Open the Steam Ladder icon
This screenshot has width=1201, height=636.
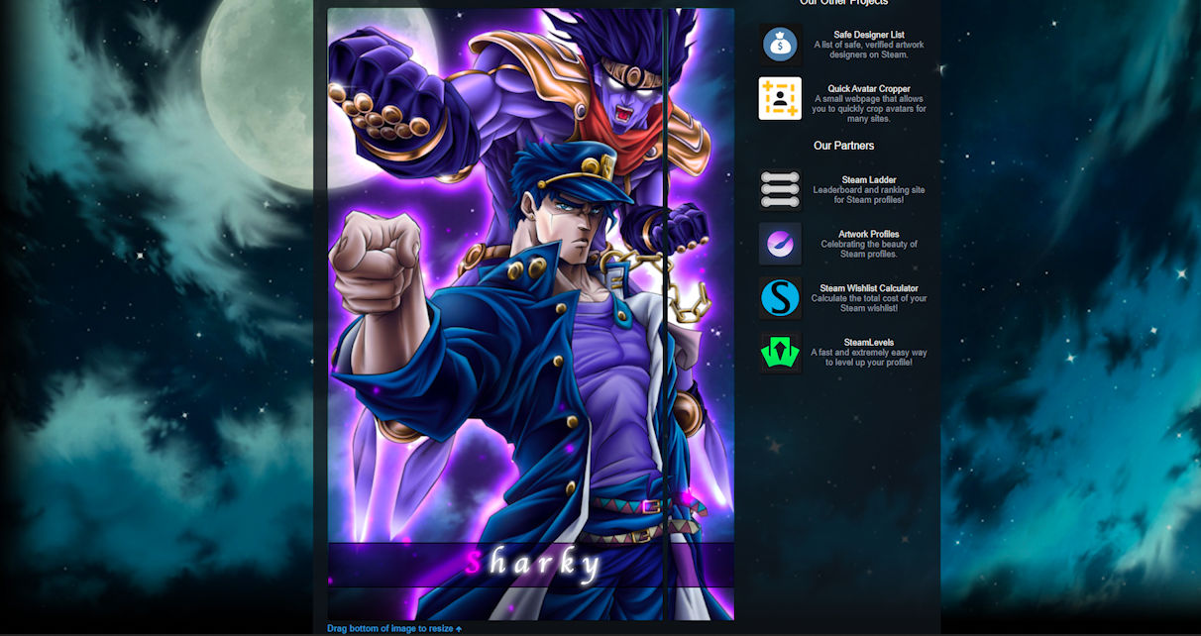[780, 189]
